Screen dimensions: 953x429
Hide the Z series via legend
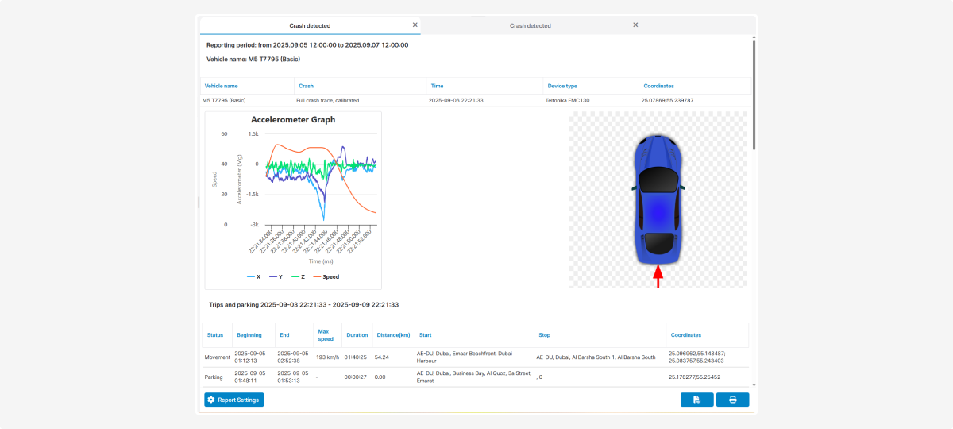click(x=299, y=277)
